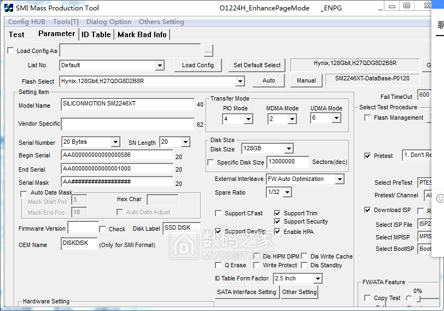Enable the Support CFast checkbox
The image size is (444, 311).
pos(218,213)
